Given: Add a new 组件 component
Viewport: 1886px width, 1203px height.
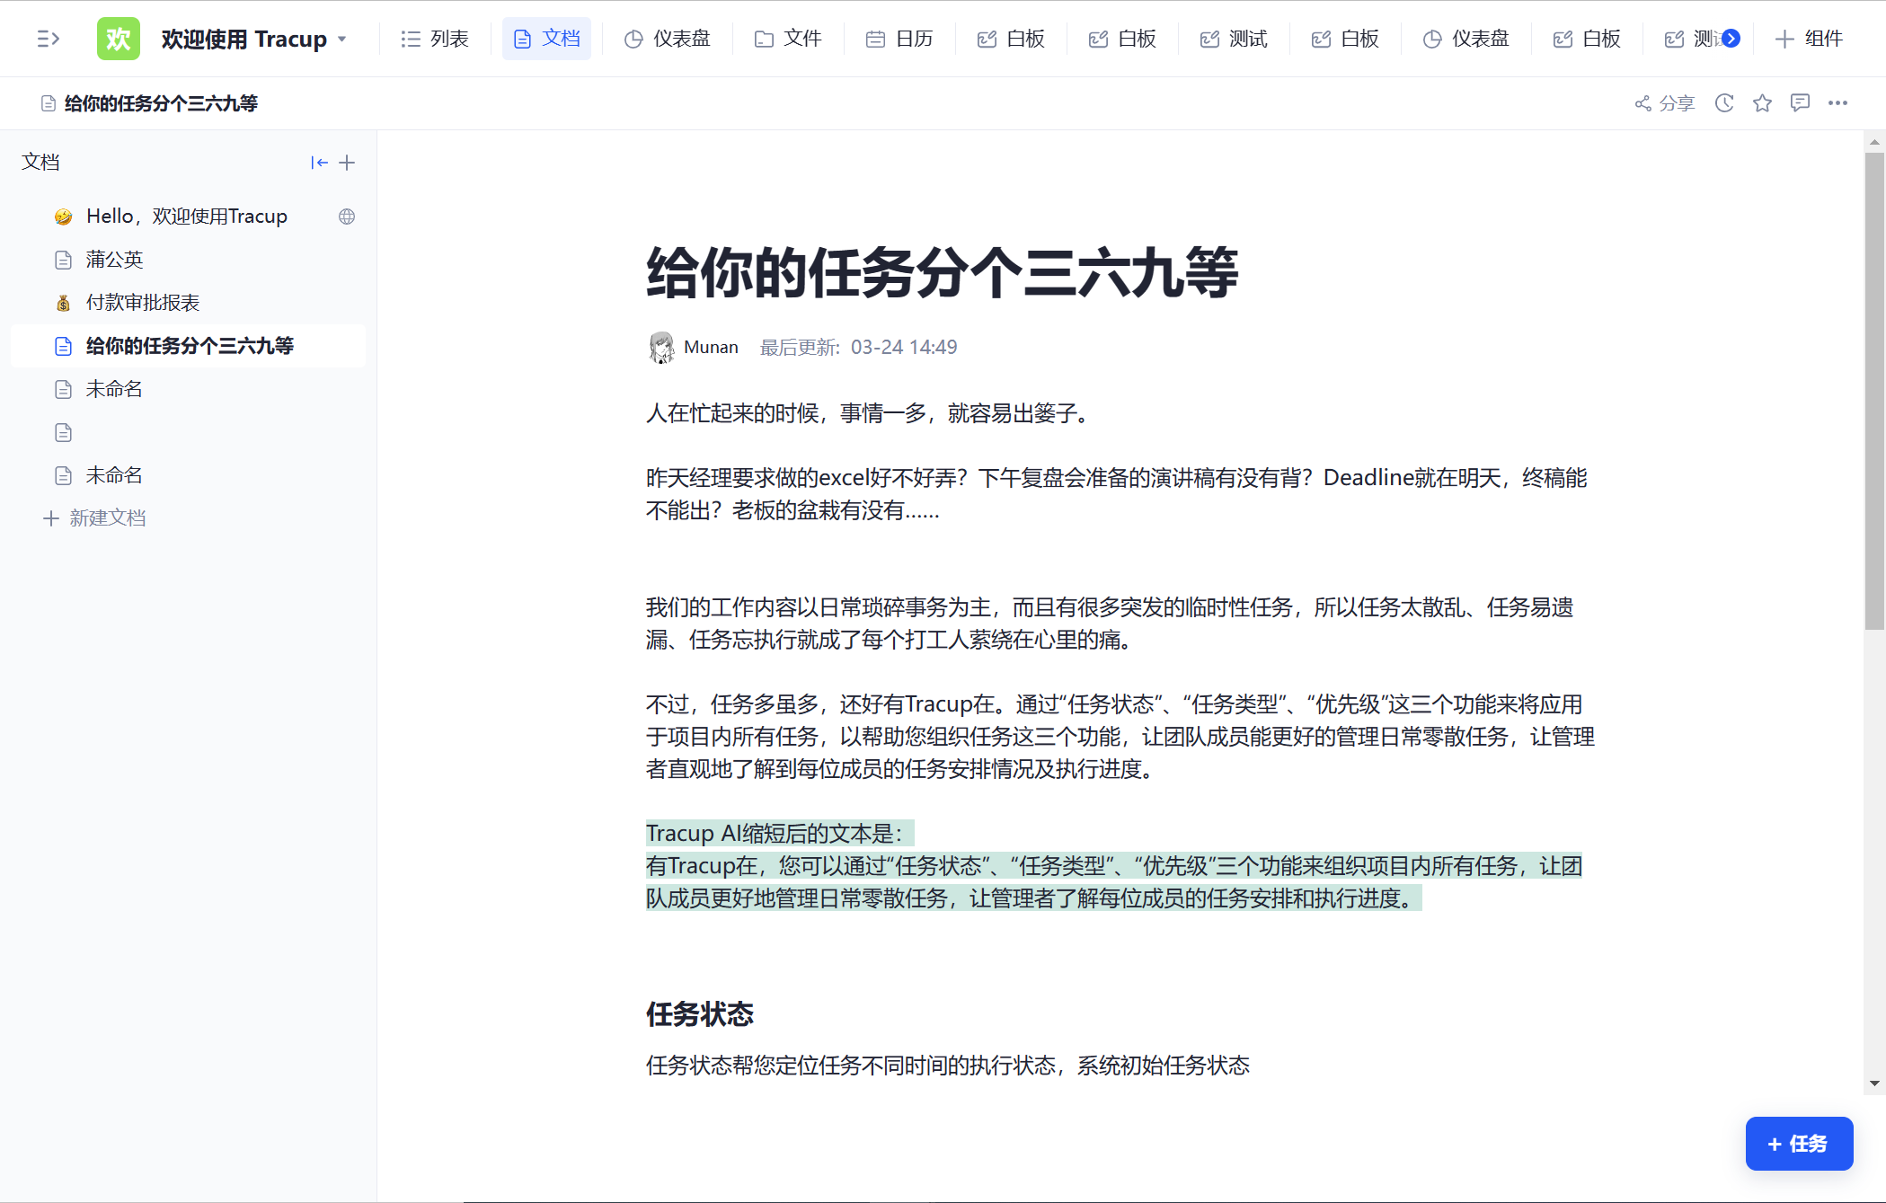Looking at the screenshot, I should point(1809,39).
